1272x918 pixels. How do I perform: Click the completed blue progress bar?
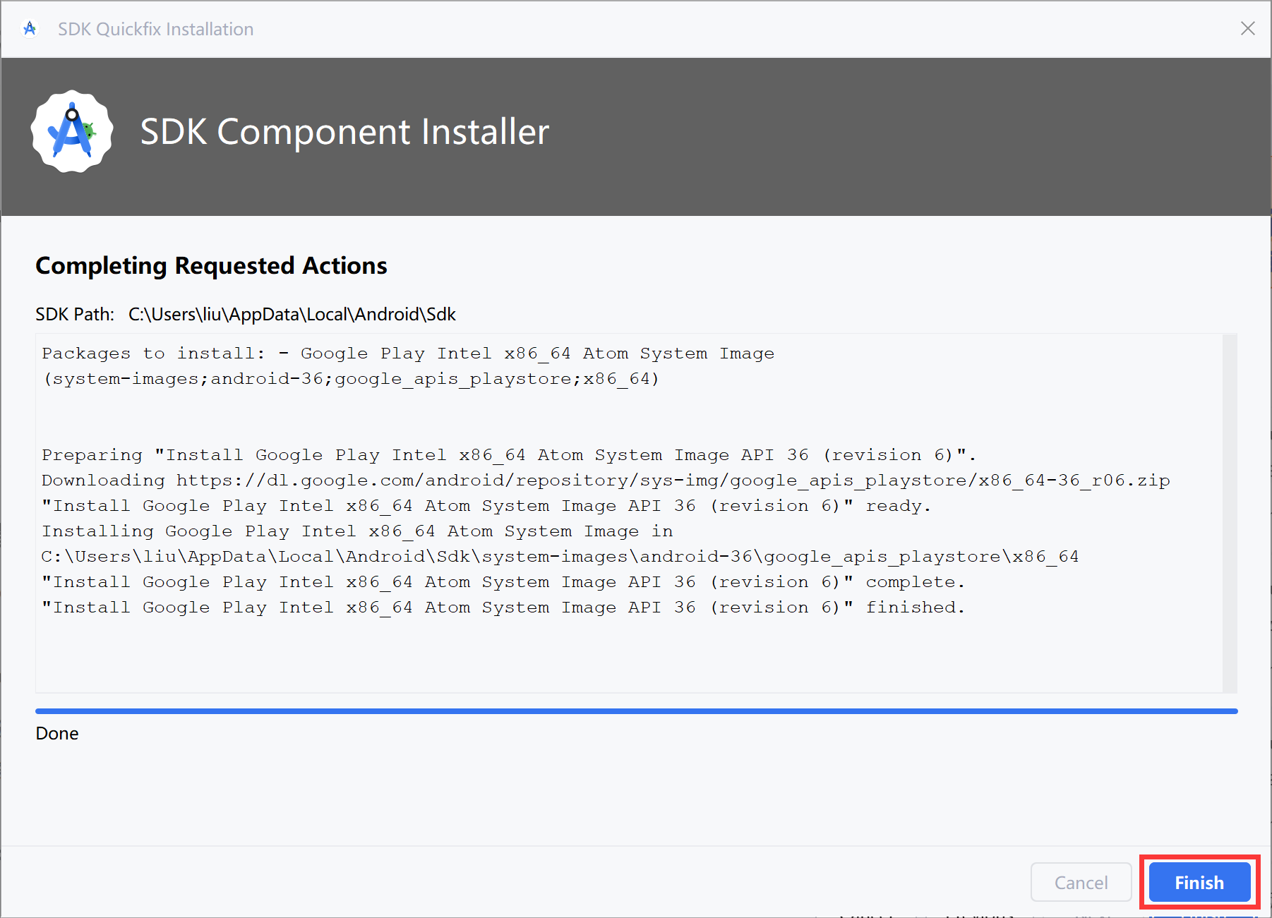(636, 711)
